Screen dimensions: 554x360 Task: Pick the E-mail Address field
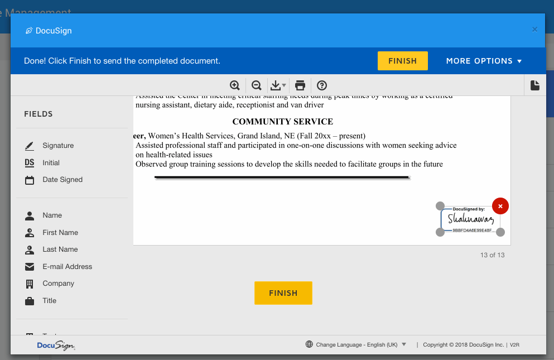tap(67, 267)
